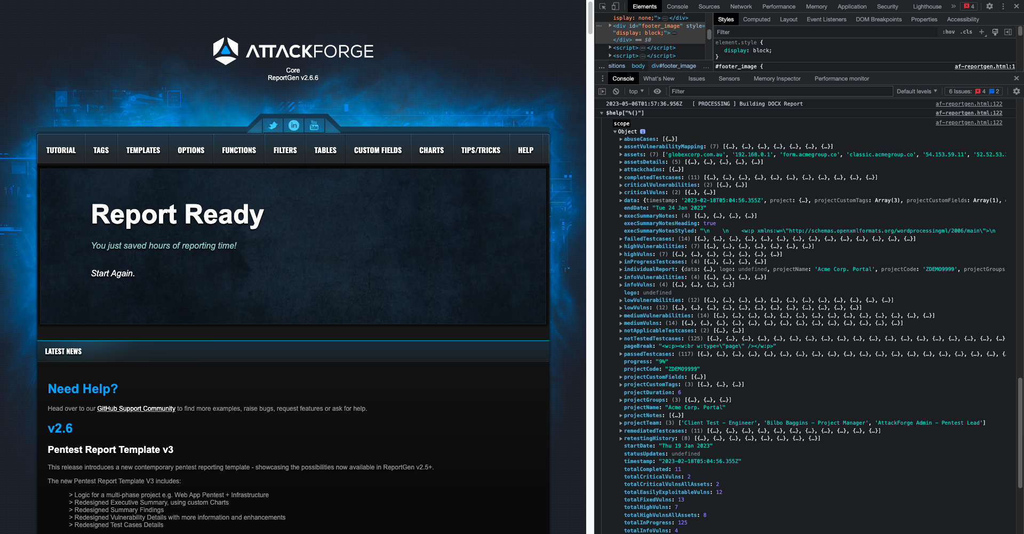
Task: Open AttackForge's Twitter page icon
Action: (x=273, y=126)
